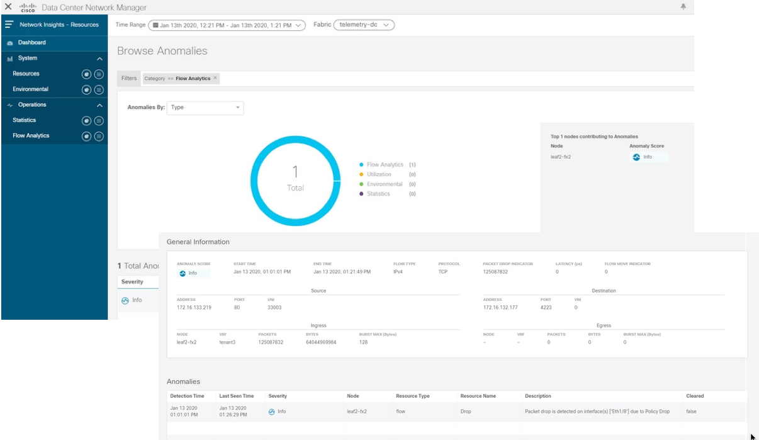Toggle the Statistics legend entry
Screen dimensions: 759x440
click(378, 193)
